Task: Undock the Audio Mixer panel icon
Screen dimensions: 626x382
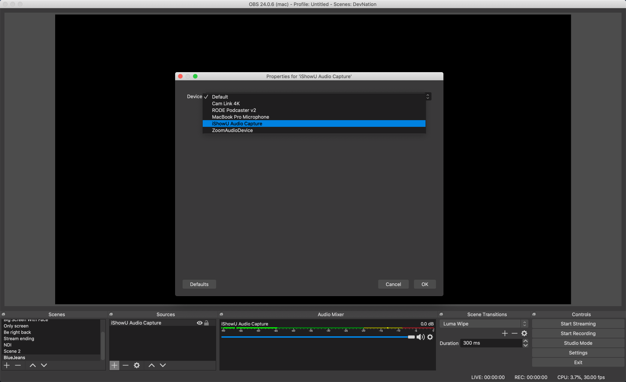Action: (221, 314)
